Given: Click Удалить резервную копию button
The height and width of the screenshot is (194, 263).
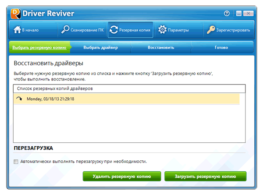Looking at the screenshot, I should pos(122,176).
